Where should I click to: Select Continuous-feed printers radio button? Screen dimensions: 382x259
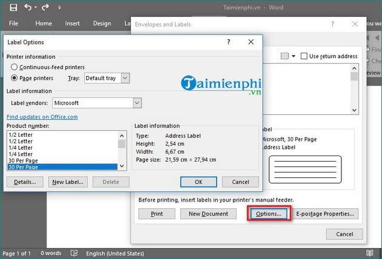pos(14,67)
